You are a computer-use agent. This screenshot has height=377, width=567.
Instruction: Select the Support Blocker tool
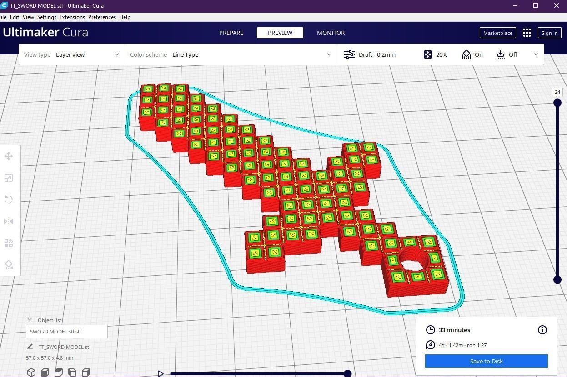[9, 265]
